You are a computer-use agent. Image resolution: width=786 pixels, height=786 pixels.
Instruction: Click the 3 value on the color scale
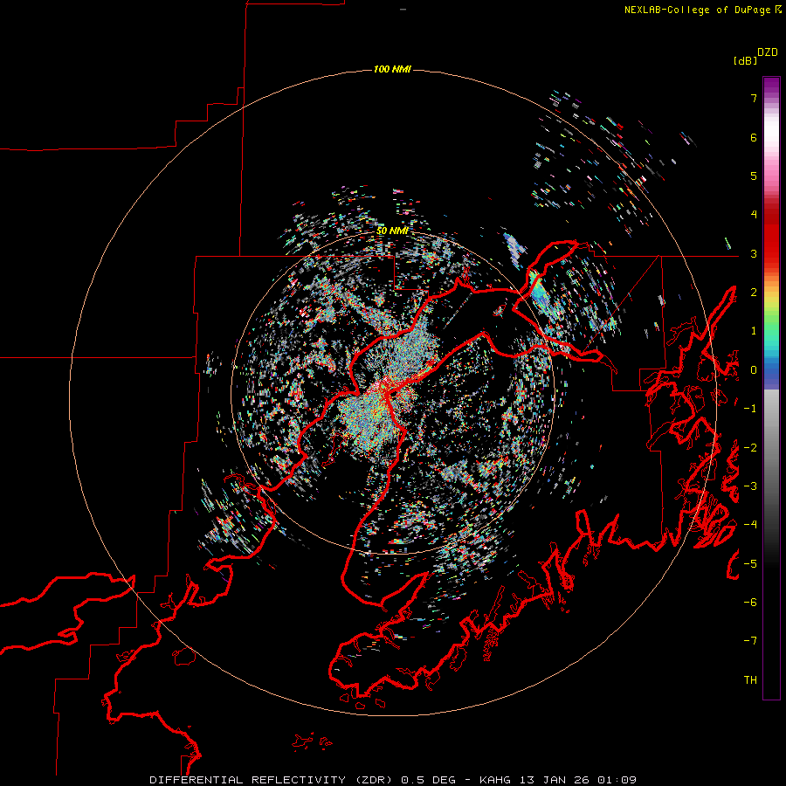pyautogui.click(x=754, y=253)
